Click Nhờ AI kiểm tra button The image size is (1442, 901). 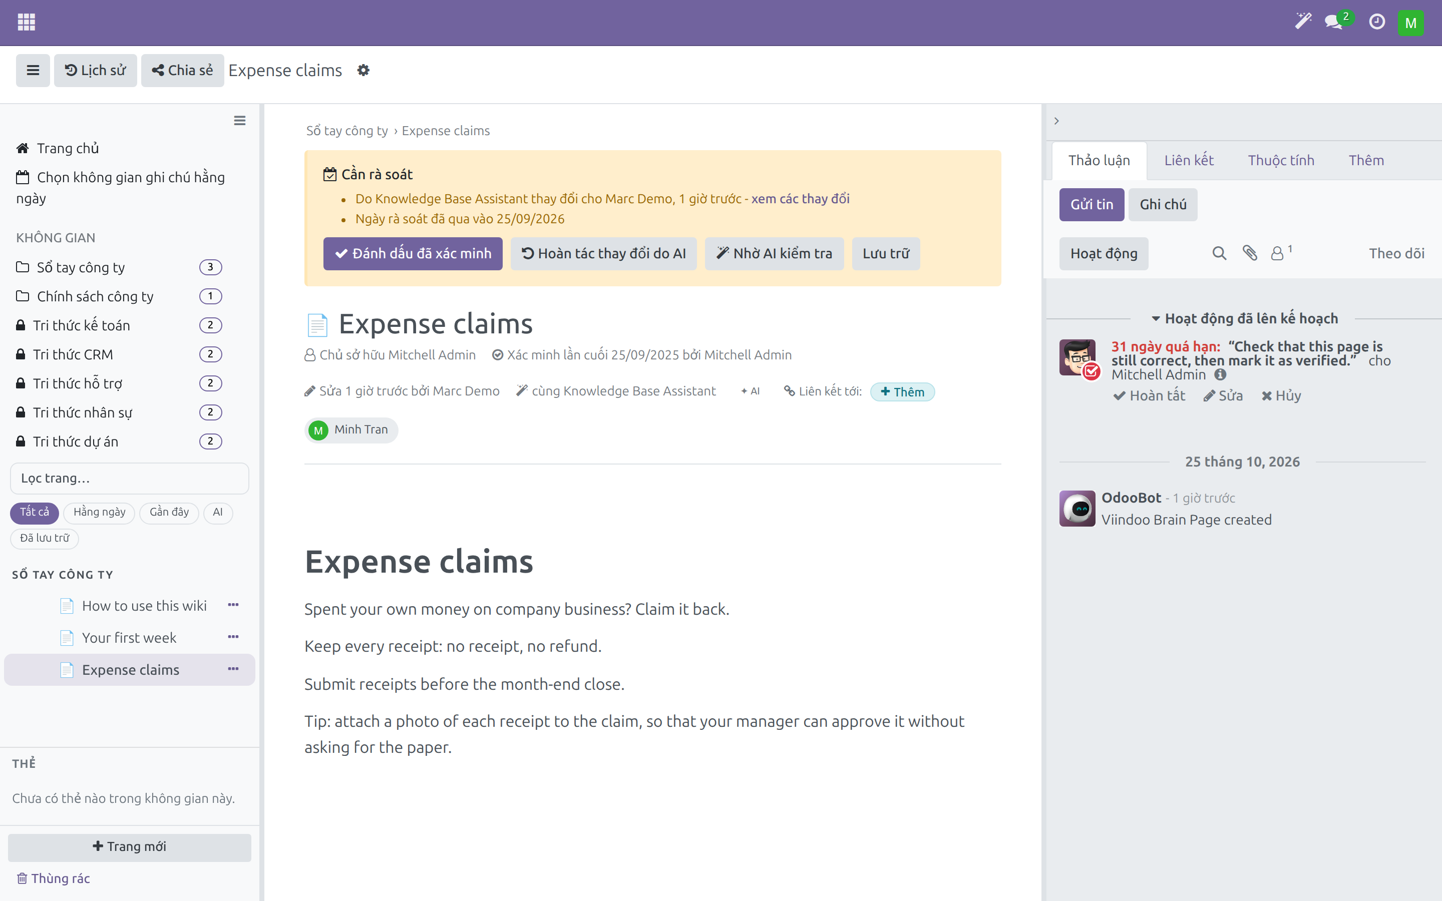click(x=774, y=254)
